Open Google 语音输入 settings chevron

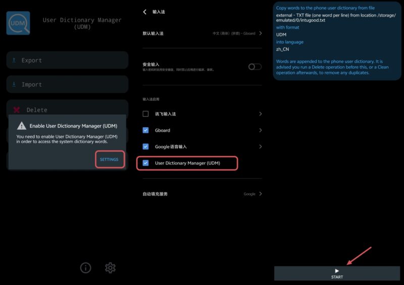click(261, 146)
